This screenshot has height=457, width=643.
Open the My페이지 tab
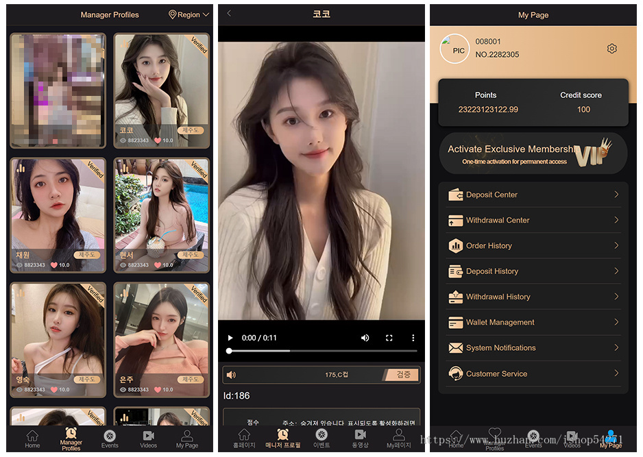[398, 439]
